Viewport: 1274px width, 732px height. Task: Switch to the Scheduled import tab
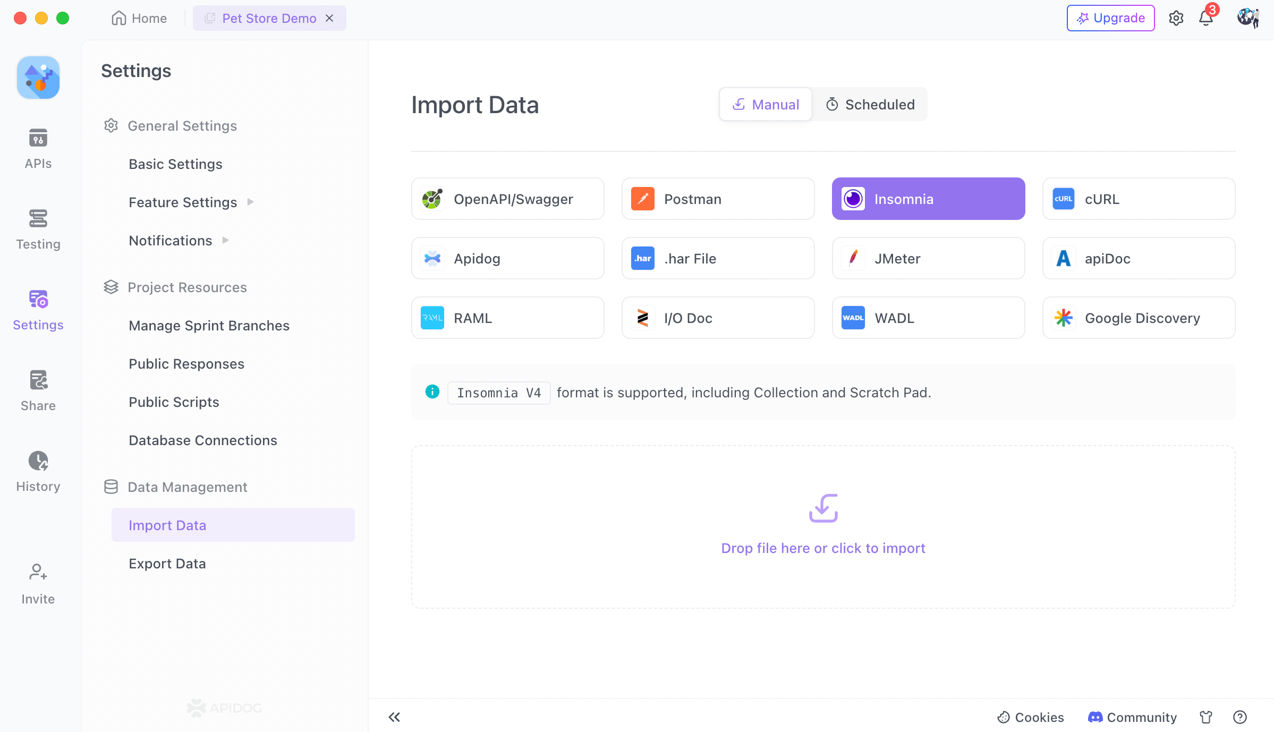click(870, 104)
